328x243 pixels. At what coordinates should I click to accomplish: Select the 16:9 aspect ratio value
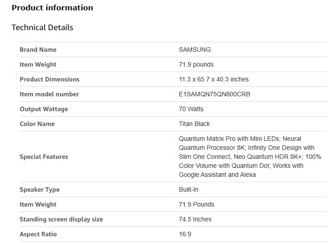pyautogui.click(x=185, y=234)
